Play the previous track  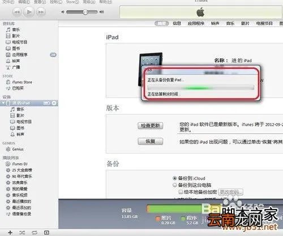17,12
